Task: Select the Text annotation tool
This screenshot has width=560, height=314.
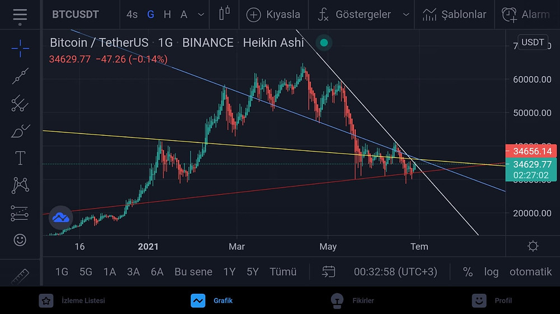Action: [x=20, y=158]
